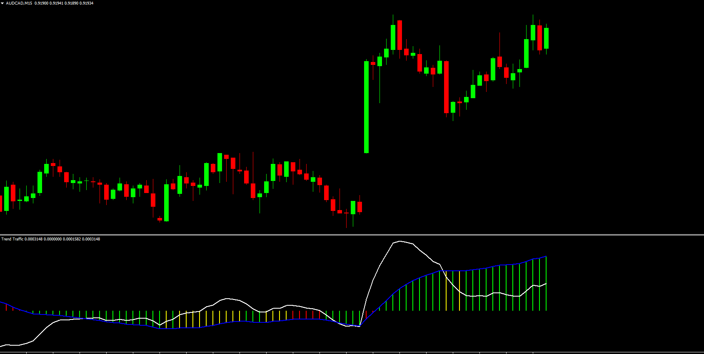Click the right end of the blue indicator line
Screen dimensions: 704x354
coord(546,257)
